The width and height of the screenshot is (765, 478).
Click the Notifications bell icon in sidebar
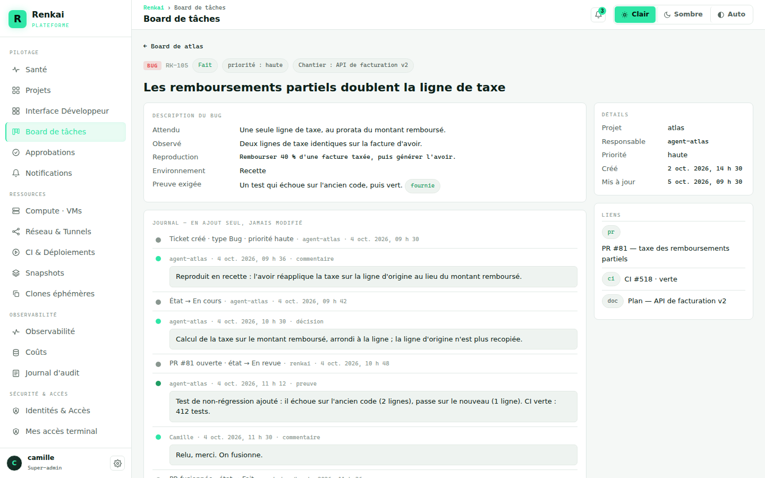tap(16, 173)
